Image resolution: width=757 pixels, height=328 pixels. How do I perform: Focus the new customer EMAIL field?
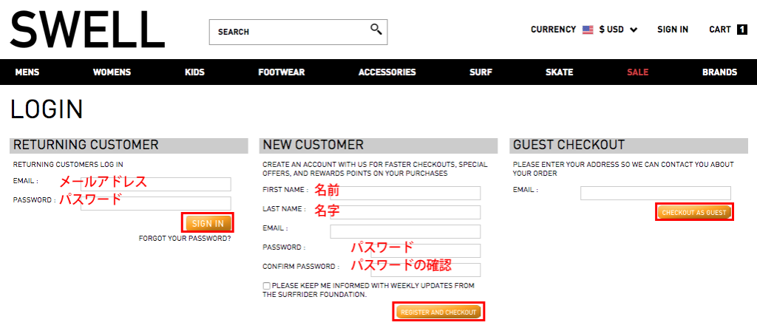[x=405, y=231]
